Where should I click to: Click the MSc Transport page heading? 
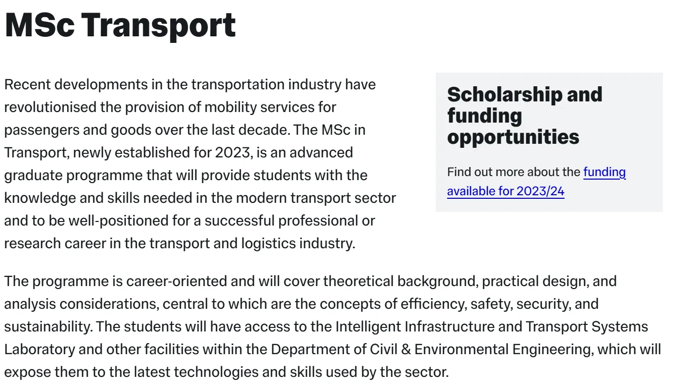coord(120,25)
